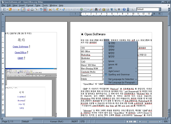Image resolution: width=171 pixels, height=124 pixels.
Task: Click the Document as E-mail icon
Action: tap(18, 10)
